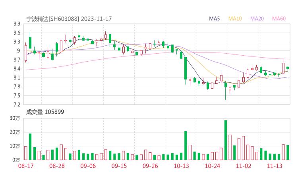Image resolution: width=294 pixels, height=175 pixels.
Task: Click the stock title 宁波精达[SH603088] 2023-11-17
Action: 69,19
